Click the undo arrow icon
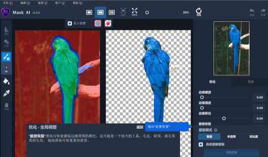This screenshot has width=268, height=157. [x=252, y=12]
